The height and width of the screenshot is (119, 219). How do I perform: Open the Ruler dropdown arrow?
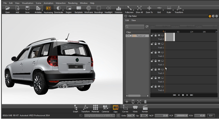click(x=173, y=10)
